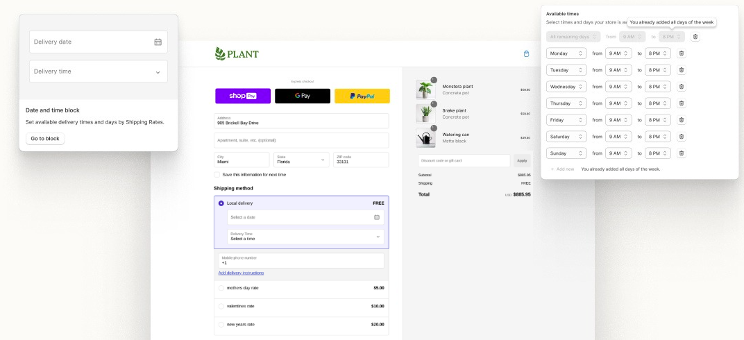Pay with the Shop Pay button
Viewport: 744px width, 340px height.
[242, 96]
